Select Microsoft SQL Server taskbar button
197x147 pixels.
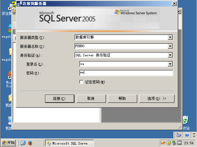click(x=70, y=143)
